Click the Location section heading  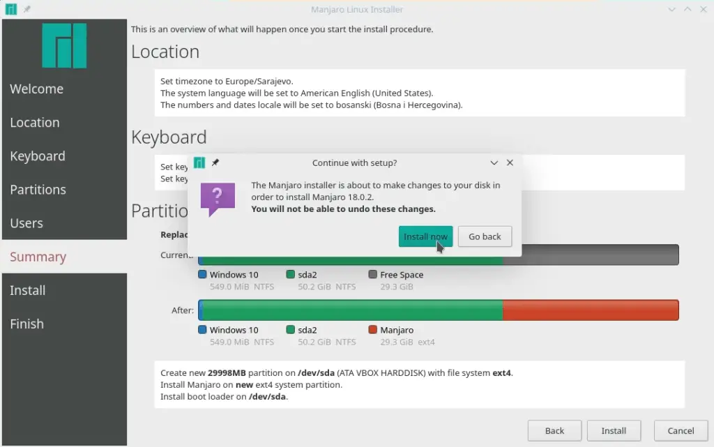pos(165,52)
